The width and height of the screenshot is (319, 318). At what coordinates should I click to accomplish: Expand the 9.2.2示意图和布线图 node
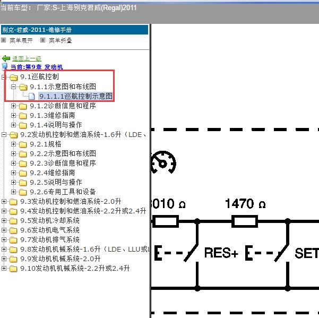13,153
